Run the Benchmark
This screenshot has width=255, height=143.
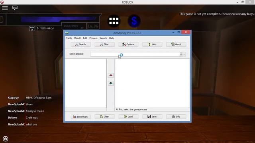point(80,116)
